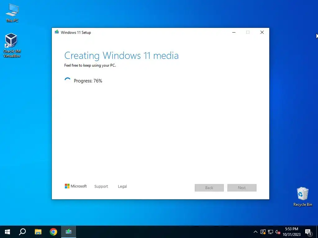Open the notification action center
The image size is (318, 238).
308,232
